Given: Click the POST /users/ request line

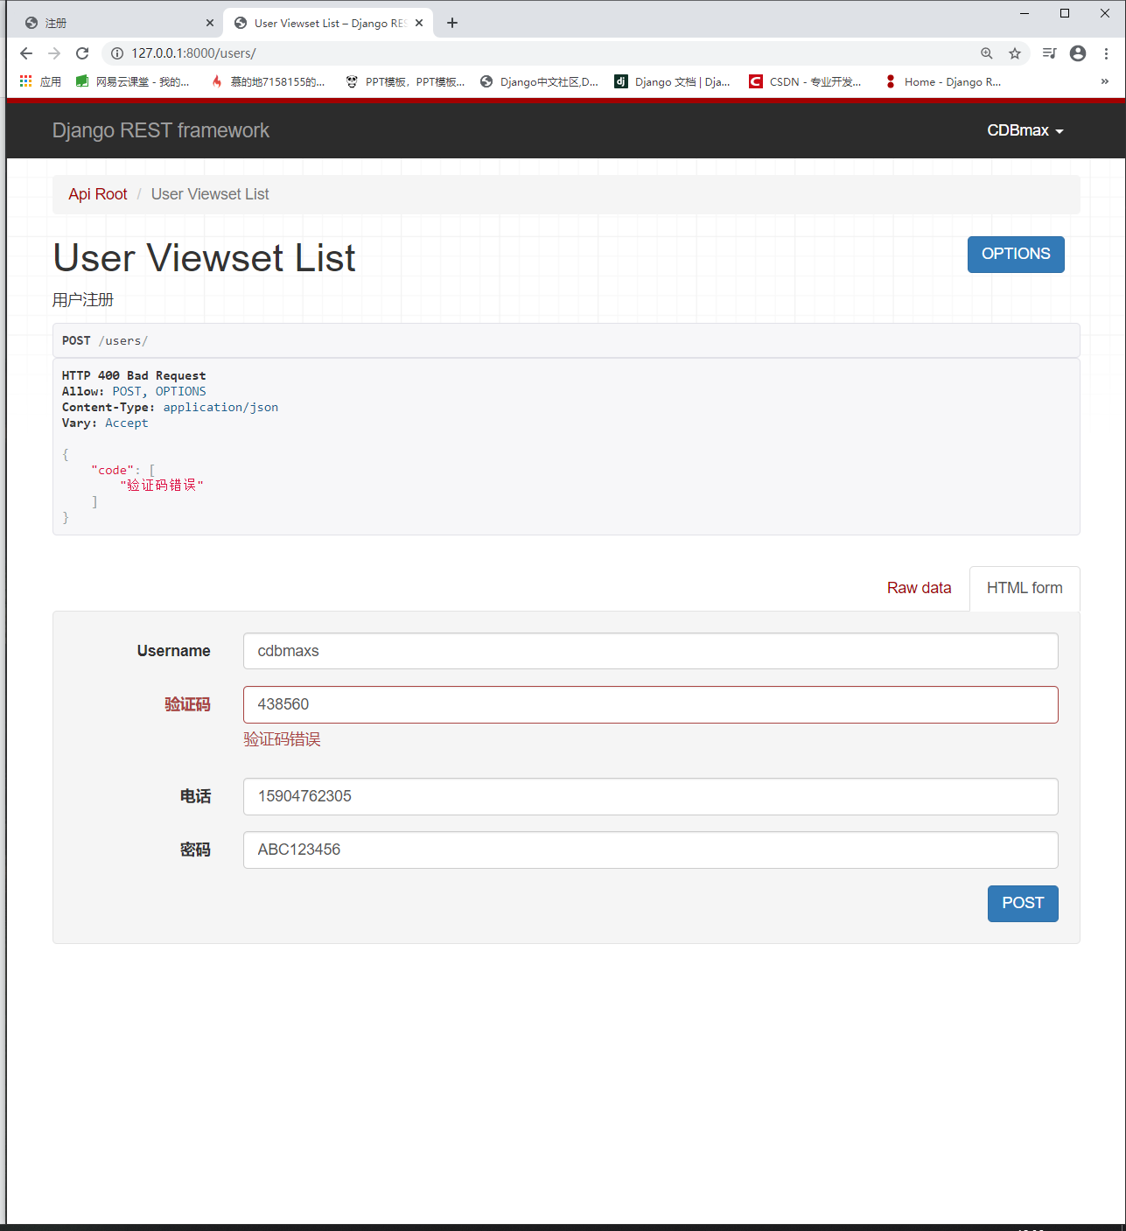Looking at the screenshot, I should tap(105, 340).
